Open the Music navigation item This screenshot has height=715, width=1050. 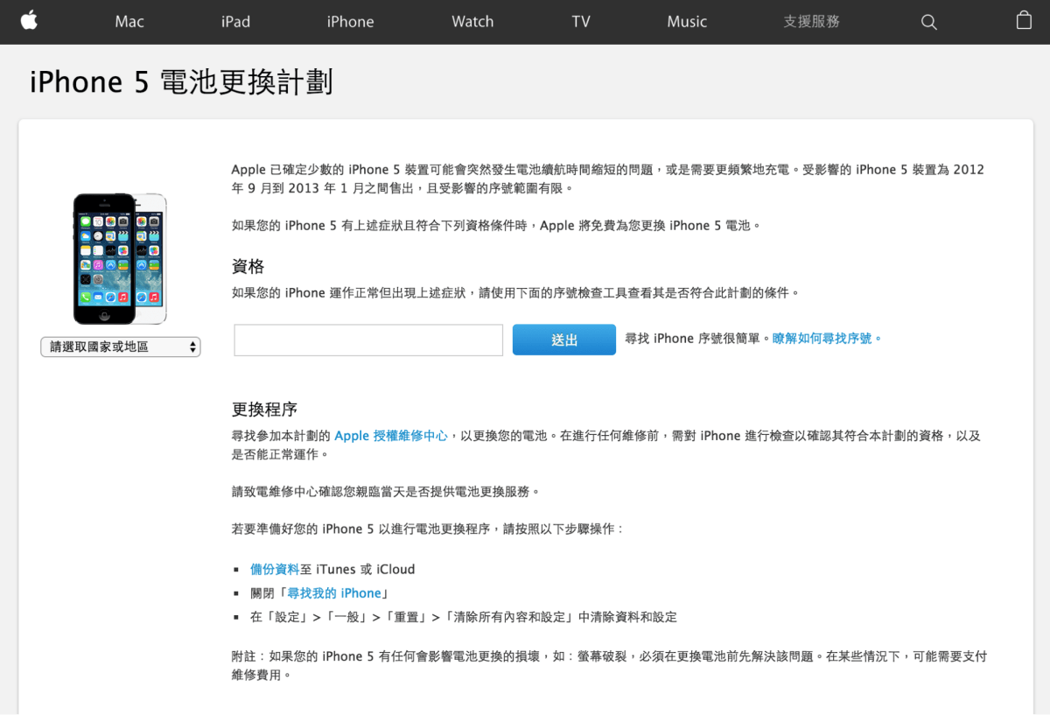tap(687, 22)
